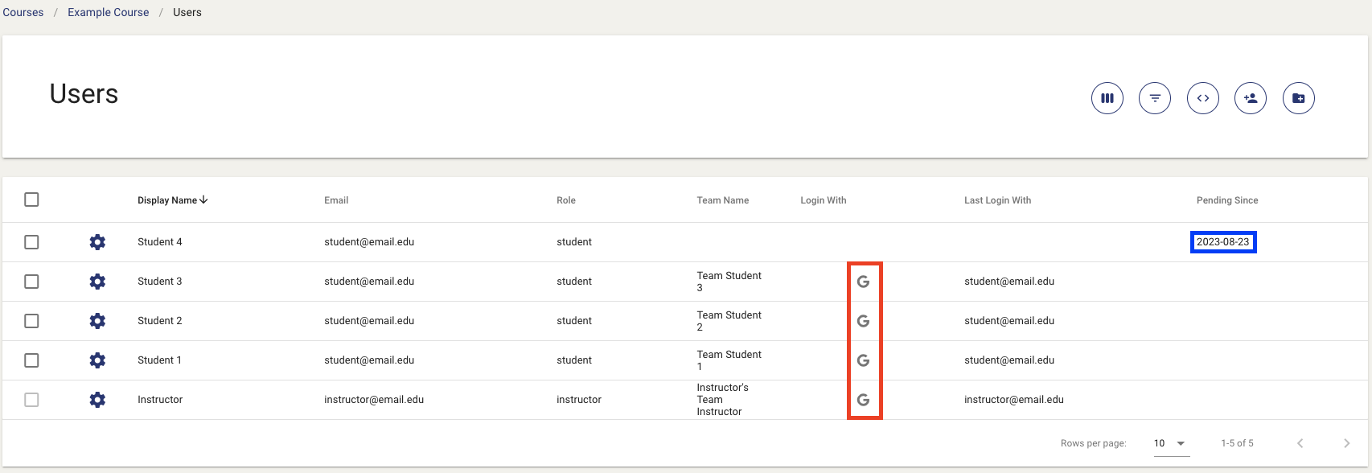Click the add folder icon button

click(x=1299, y=98)
